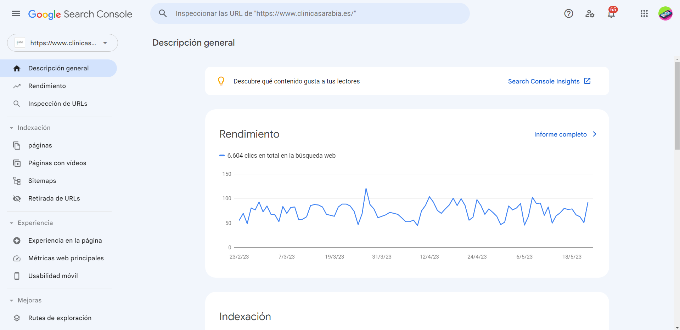Click the scrollbar up arrow
680x330 pixels.
677,60
